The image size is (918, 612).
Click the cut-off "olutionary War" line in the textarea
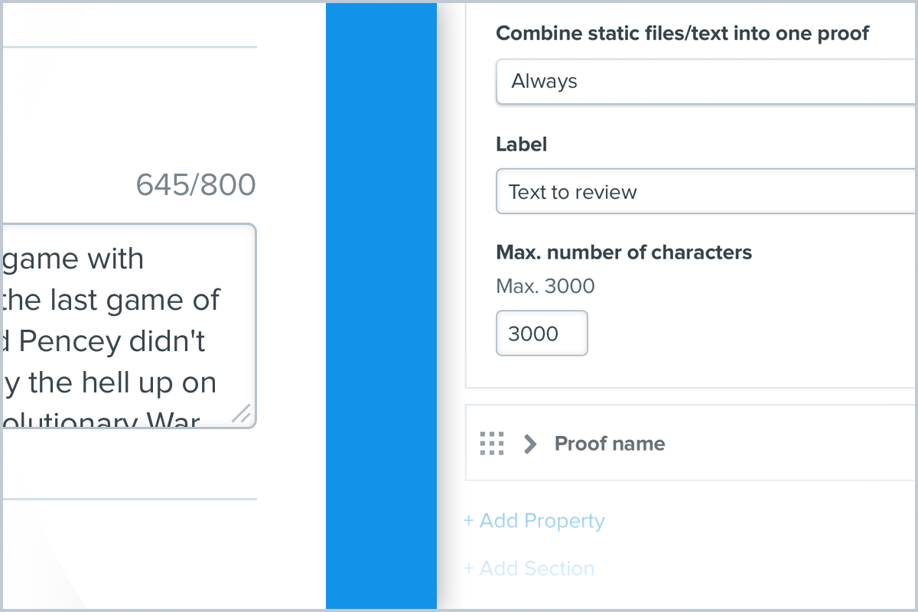pos(102,421)
